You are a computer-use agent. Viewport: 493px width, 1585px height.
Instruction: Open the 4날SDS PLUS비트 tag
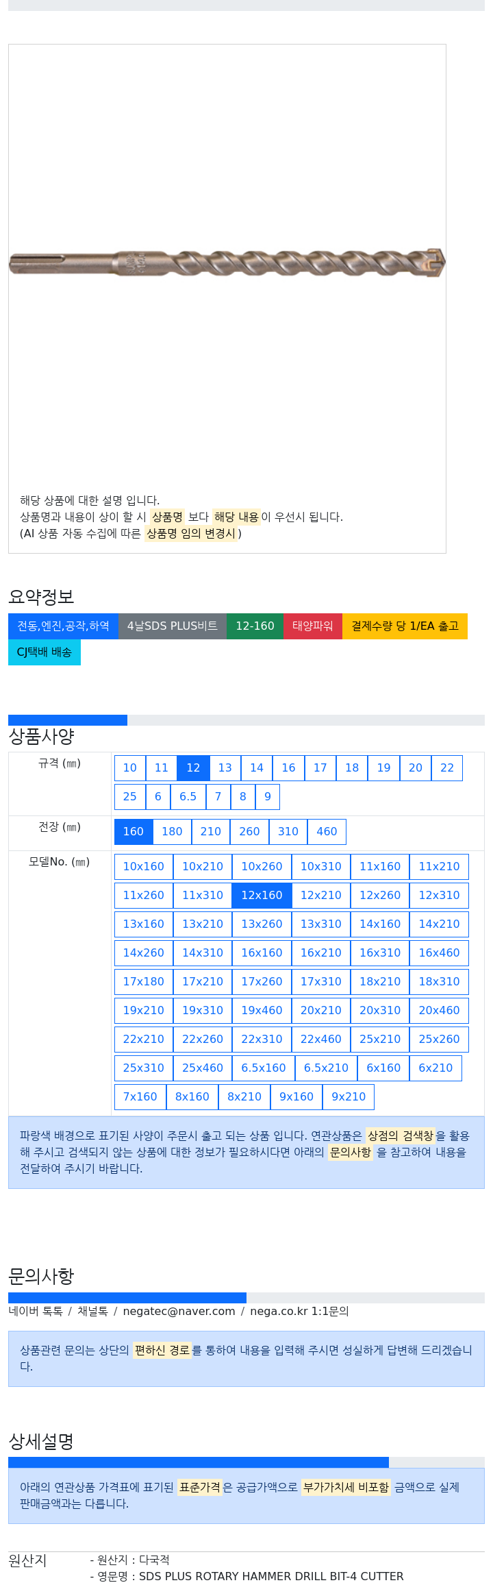click(173, 626)
